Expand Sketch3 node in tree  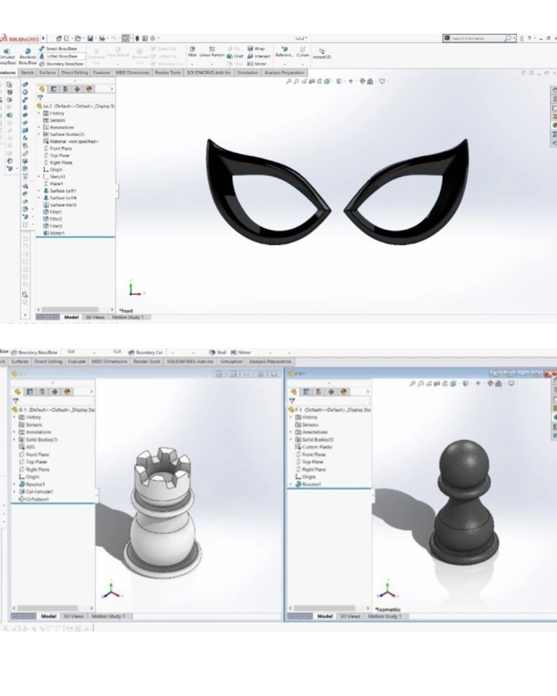click(x=39, y=177)
